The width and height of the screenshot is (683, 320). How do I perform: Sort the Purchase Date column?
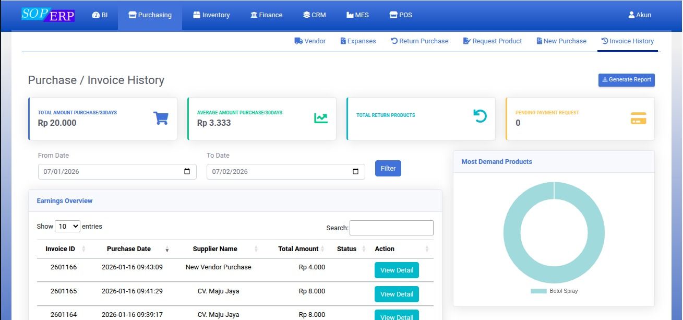tap(167, 250)
